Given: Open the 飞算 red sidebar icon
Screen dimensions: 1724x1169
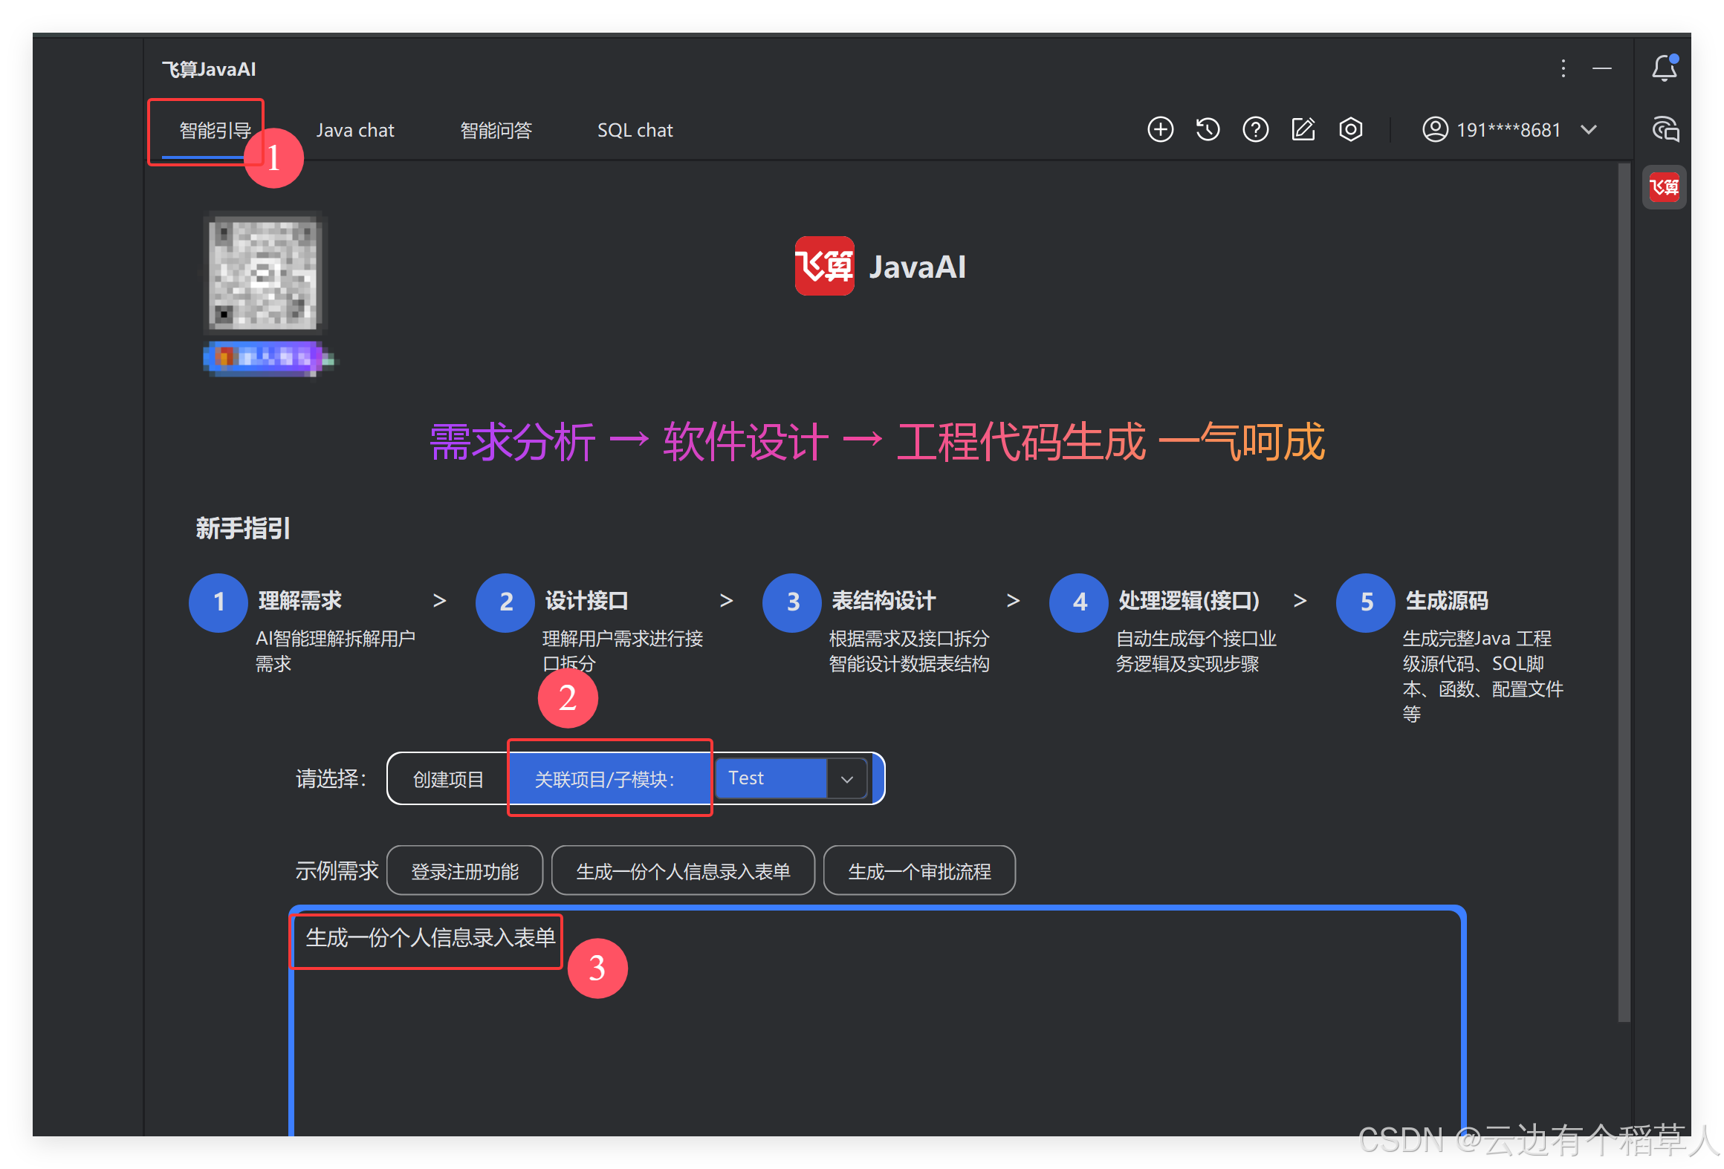Looking at the screenshot, I should coord(1664,187).
